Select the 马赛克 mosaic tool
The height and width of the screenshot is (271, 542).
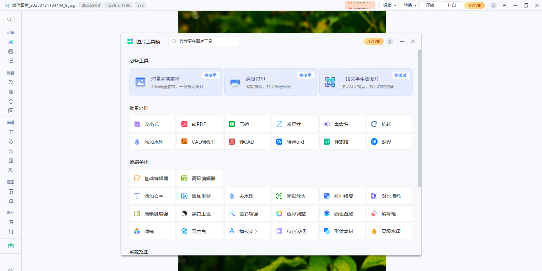200,231
